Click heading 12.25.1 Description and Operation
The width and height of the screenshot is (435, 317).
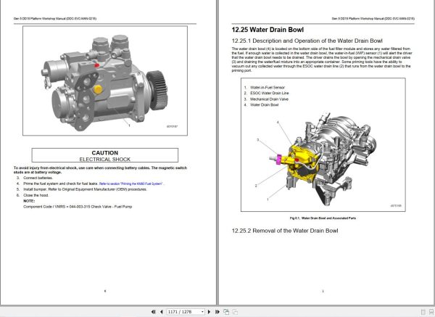pos(307,41)
